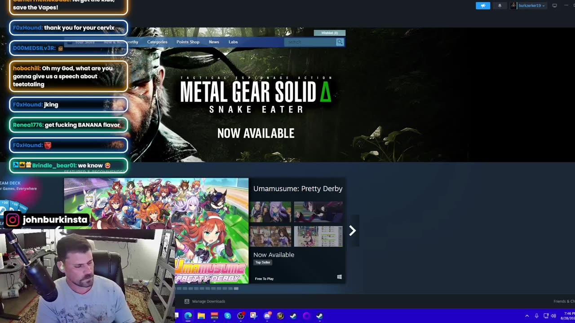
Task: Show hidden system tray icons
Action: coord(526,316)
